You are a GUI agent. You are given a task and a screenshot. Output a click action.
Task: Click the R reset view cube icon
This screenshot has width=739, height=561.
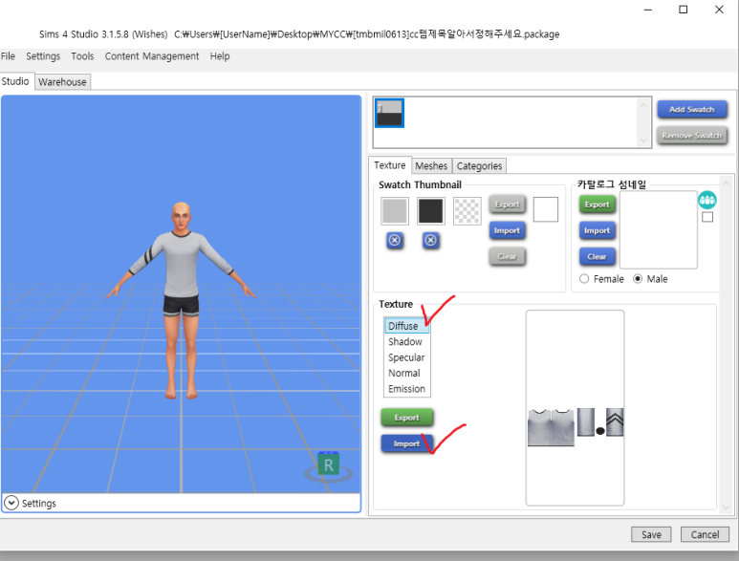[329, 465]
